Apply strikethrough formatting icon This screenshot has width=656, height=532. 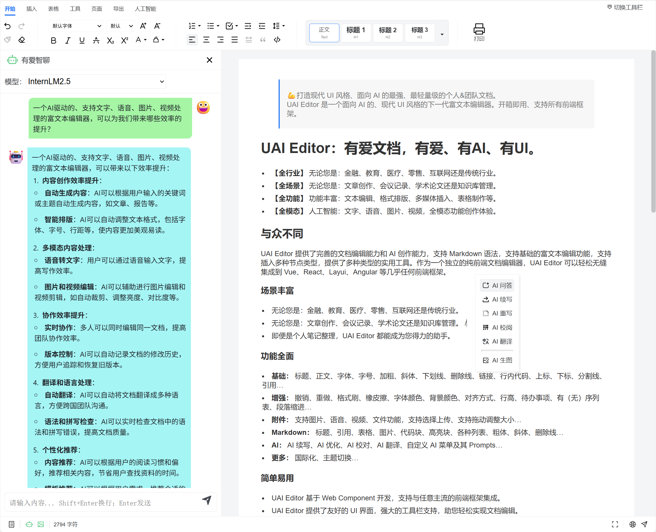96,40
